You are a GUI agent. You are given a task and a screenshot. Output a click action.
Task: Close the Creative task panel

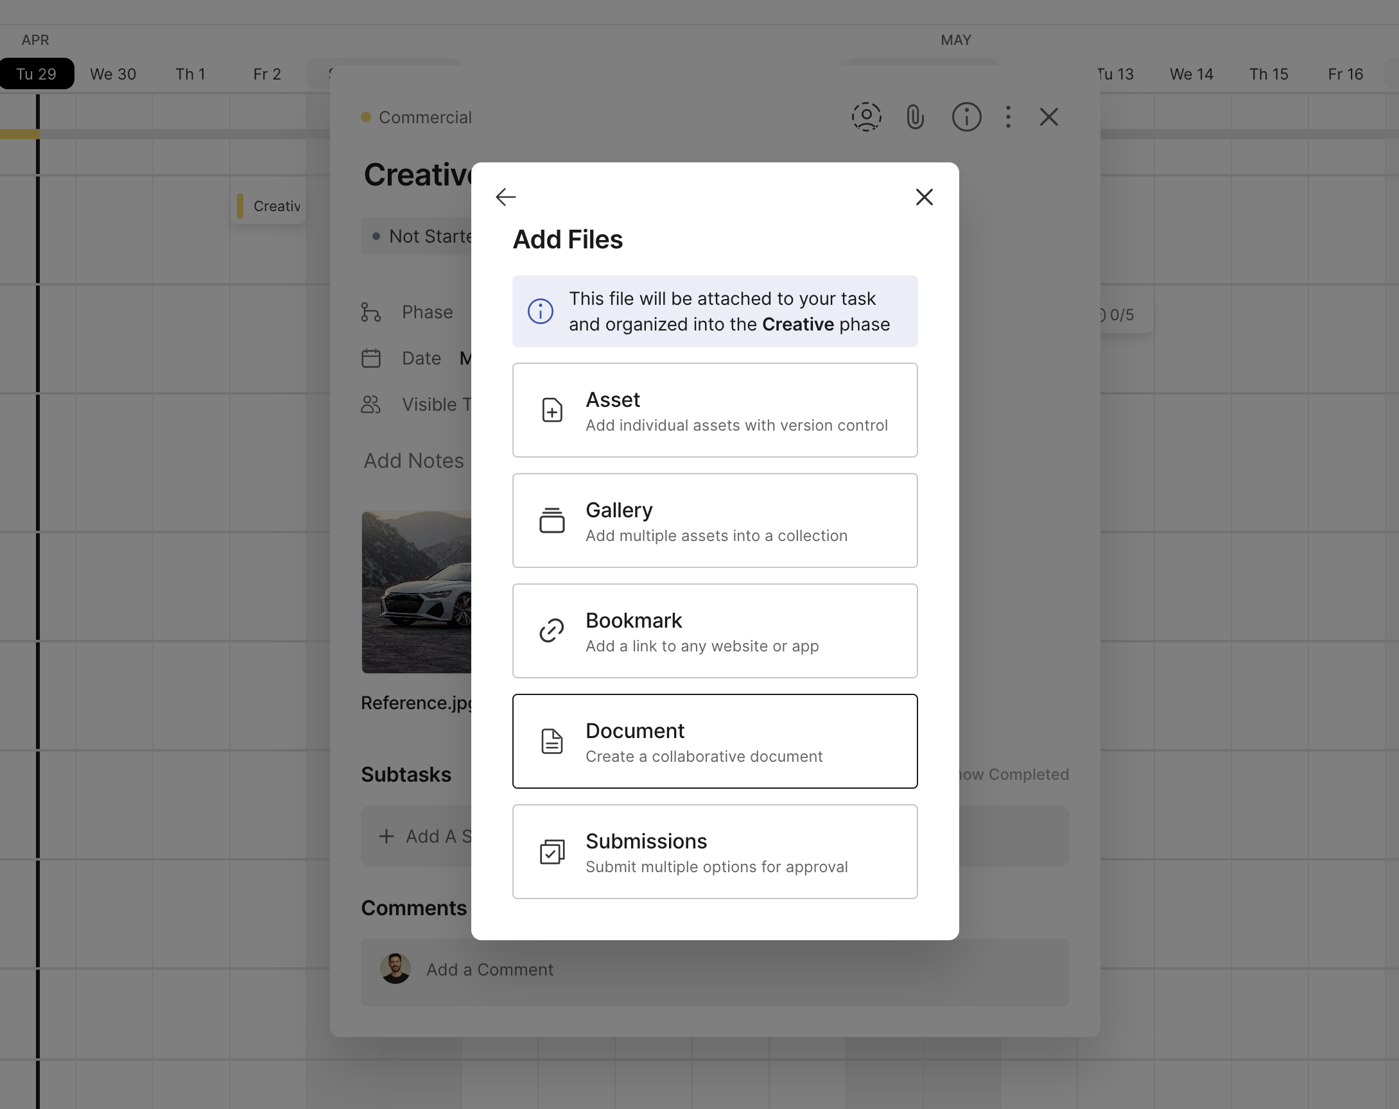click(x=1048, y=117)
